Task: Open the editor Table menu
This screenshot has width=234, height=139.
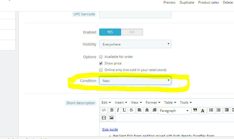Action: pyautogui.click(x=170, y=103)
